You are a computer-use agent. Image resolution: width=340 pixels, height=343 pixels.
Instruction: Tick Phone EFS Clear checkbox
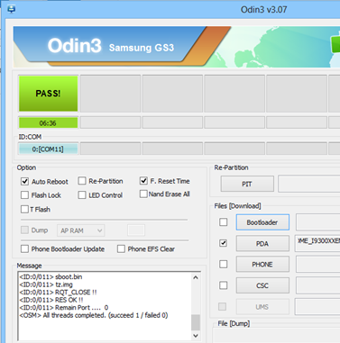tap(121, 248)
